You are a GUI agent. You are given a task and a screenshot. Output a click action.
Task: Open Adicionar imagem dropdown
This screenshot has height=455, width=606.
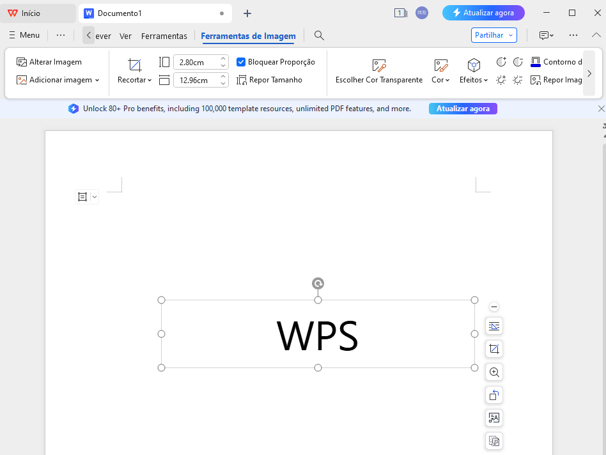(58, 80)
